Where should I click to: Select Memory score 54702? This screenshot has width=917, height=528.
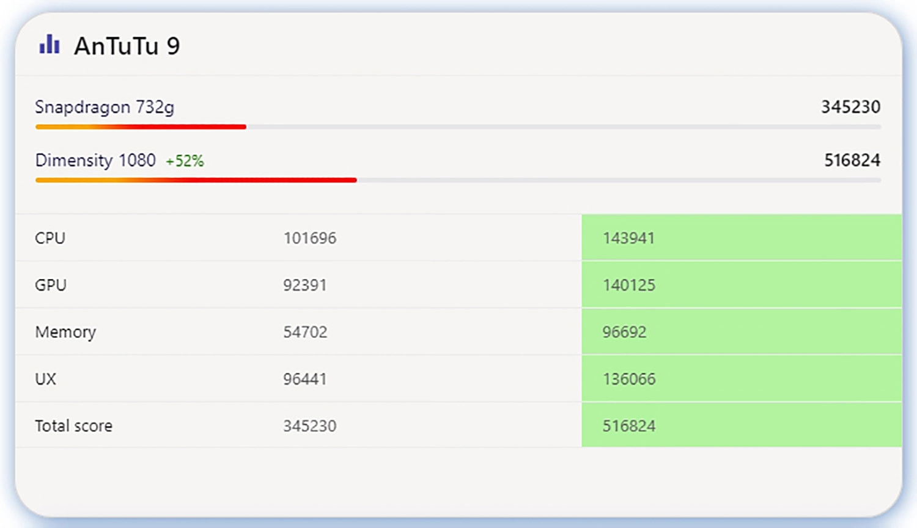tap(305, 332)
